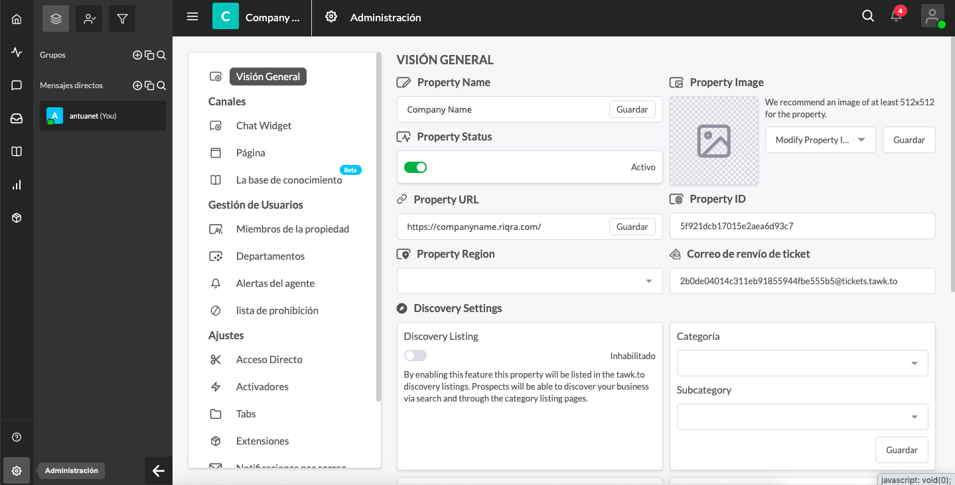Open the inbox tray icon
Viewport: 955px width, 485px height.
(17, 119)
